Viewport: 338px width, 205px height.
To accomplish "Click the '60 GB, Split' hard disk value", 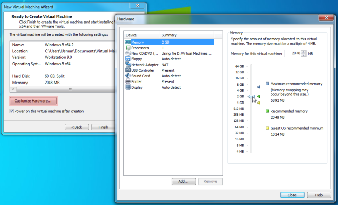I will [54, 76].
